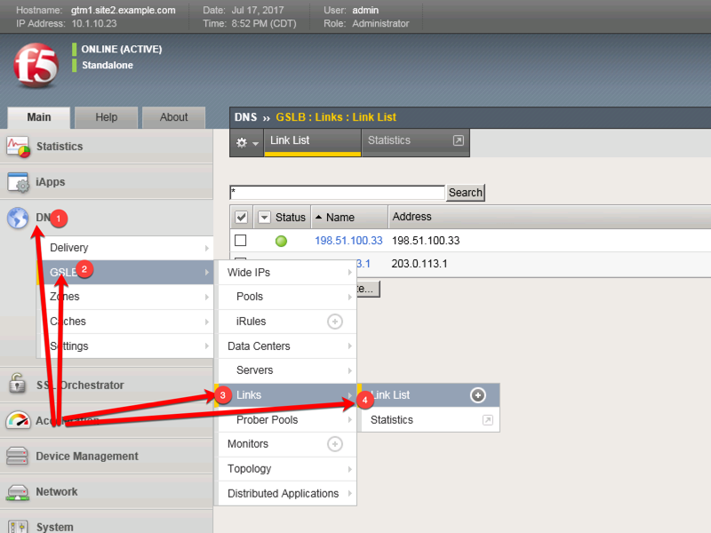Expand the GSLB submenu
The height and width of the screenshot is (533, 711).
[x=127, y=273]
